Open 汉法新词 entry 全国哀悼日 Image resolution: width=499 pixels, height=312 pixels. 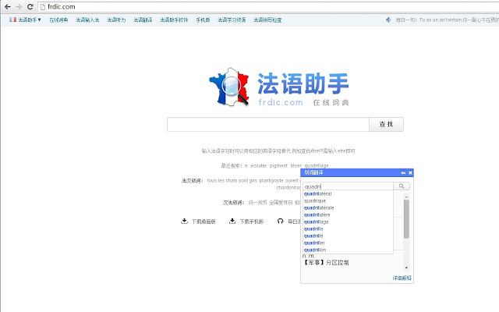coord(281,203)
